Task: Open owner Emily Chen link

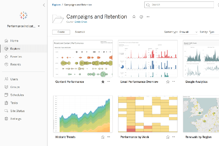Action: [x=81, y=22]
